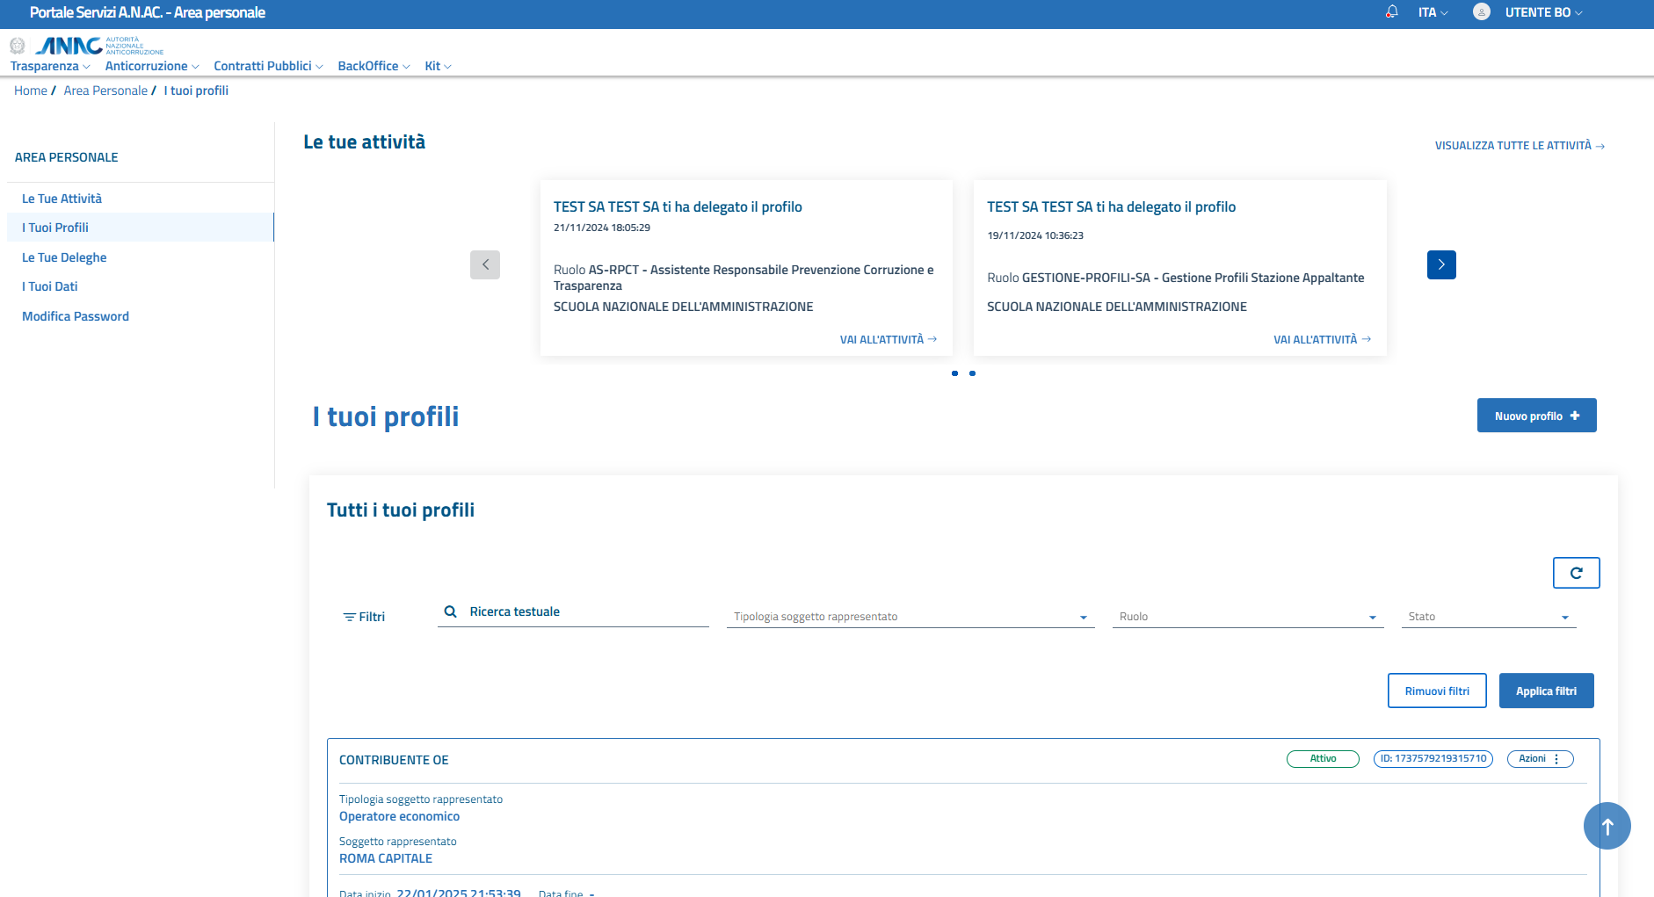Click the Ricerca testuale search field
1654x897 pixels.
click(584, 612)
